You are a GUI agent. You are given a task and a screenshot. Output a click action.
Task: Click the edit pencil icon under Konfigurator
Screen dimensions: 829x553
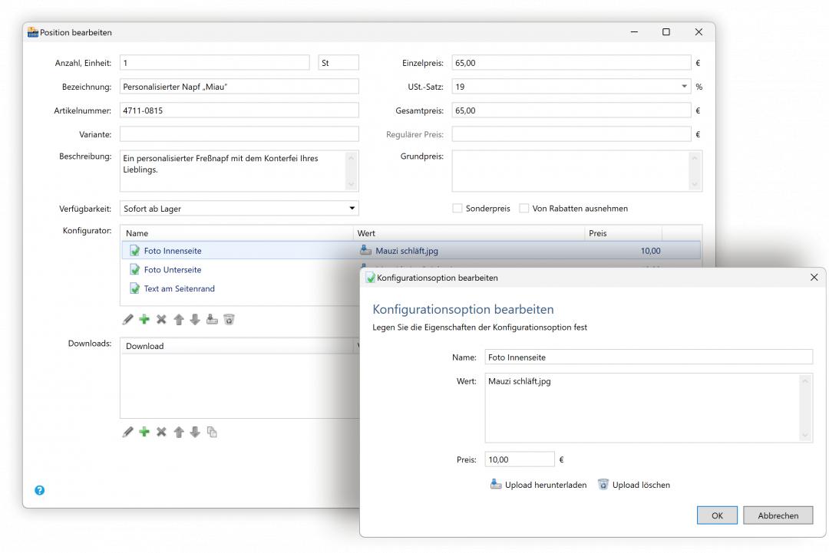coord(127,319)
